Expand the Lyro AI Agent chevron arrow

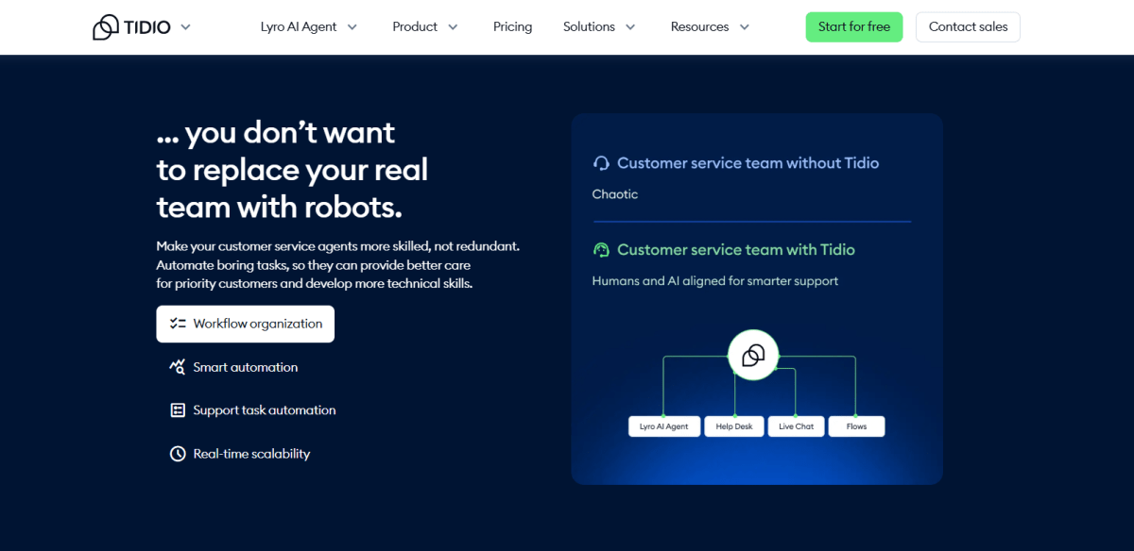[x=352, y=27]
